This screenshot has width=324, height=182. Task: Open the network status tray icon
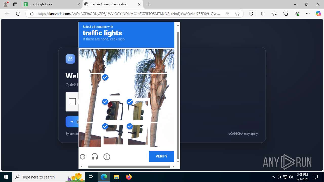285,177
